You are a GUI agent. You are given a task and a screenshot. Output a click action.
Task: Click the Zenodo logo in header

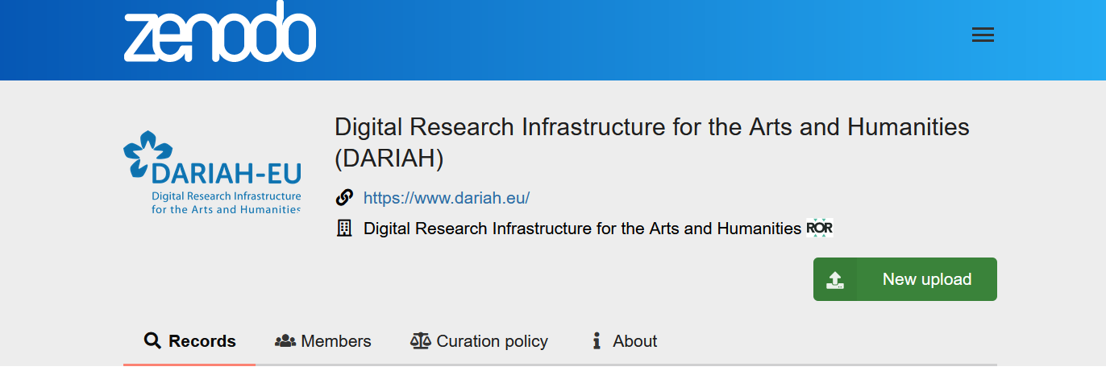pyautogui.click(x=219, y=33)
